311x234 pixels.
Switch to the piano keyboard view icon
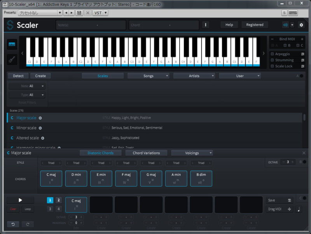(x=12, y=44)
